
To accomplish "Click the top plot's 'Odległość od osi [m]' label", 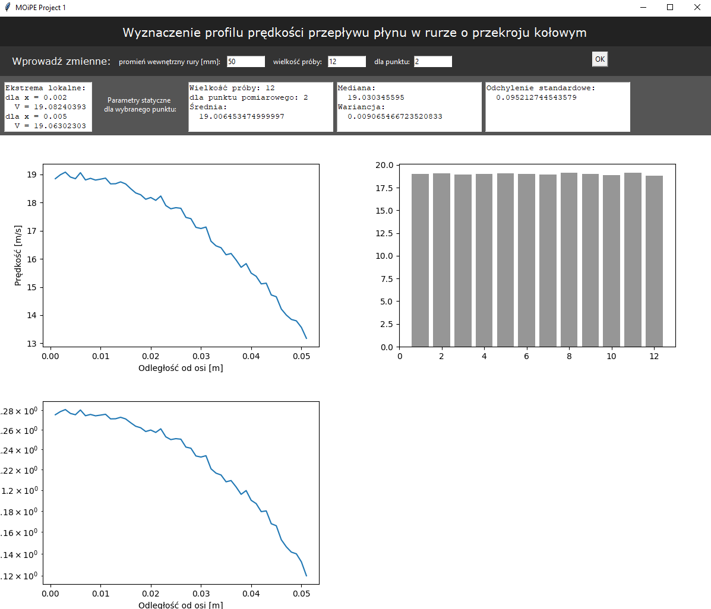I will tap(181, 368).
